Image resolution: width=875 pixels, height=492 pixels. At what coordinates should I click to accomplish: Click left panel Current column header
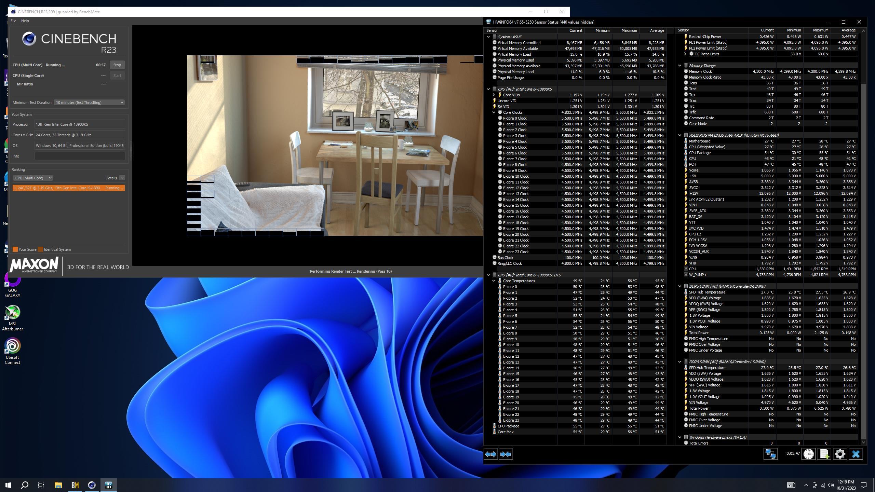(571, 30)
